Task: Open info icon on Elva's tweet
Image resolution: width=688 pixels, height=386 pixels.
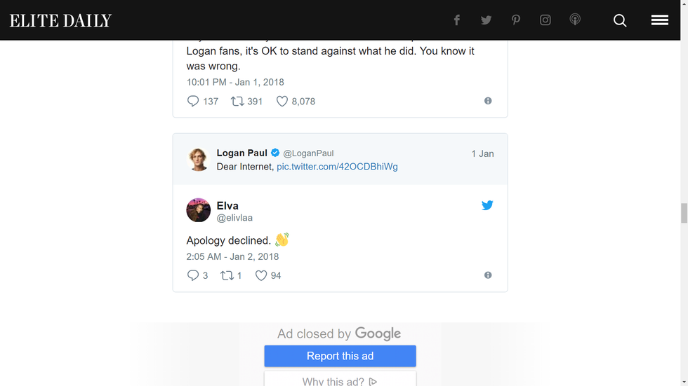Action: (x=488, y=275)
